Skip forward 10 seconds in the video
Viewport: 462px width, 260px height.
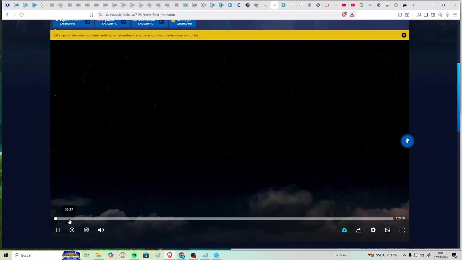pyautogui.click(x=86, y=230)
